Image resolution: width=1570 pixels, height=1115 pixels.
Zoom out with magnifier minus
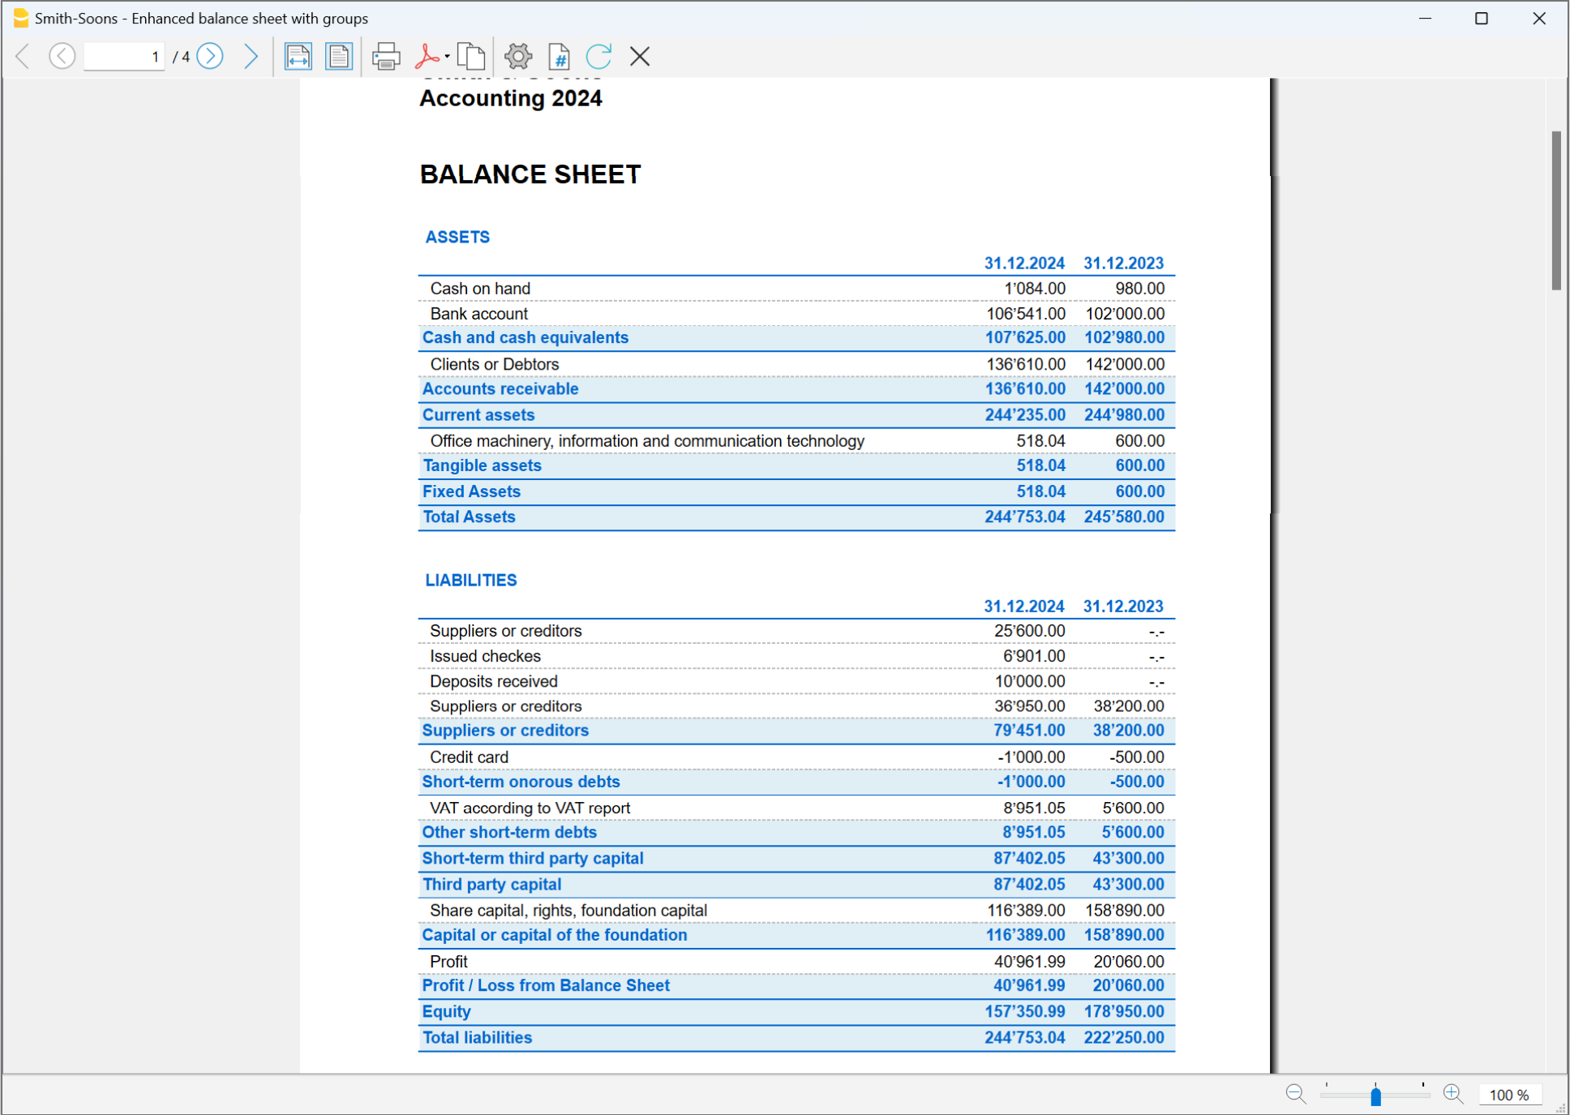point(1296,1094)
